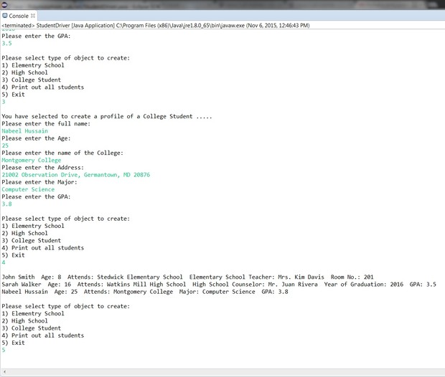The width and height of the screenshot is (445, 377).
Task: Click the 'Nabeel Hussain Age: 25 Attends' output line
Action: tap(145, 292)
